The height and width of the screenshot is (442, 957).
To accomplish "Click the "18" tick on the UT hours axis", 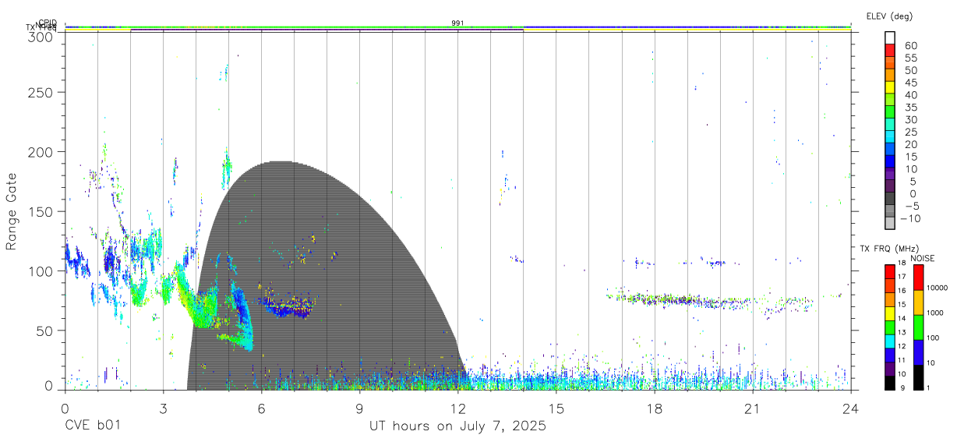I will (655, 408).
